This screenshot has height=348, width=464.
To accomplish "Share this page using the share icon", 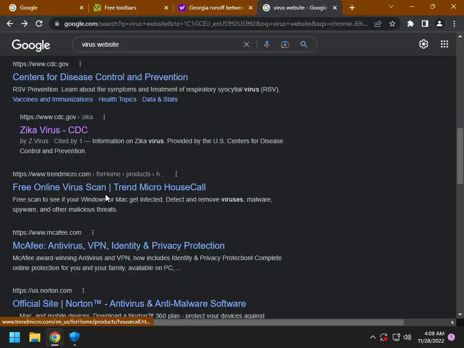I will click(x=378, y=24).
